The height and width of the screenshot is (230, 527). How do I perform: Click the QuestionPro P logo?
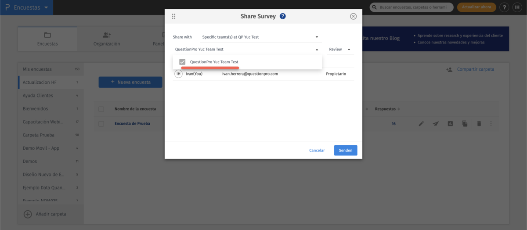pyautogui.click(x=7, y=7)
